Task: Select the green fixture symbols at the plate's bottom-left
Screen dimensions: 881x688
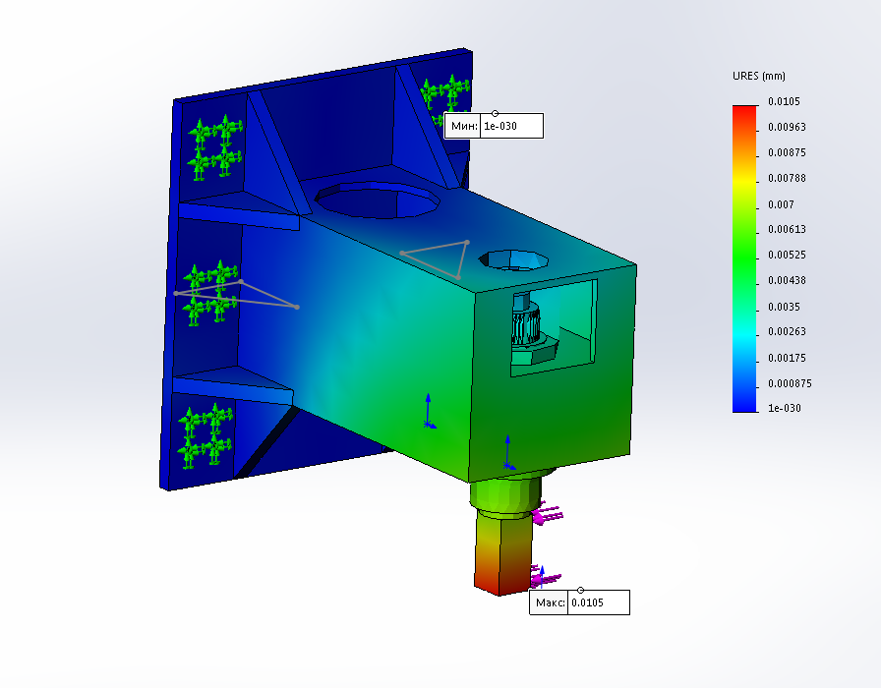Action: (x=205, y=435)
